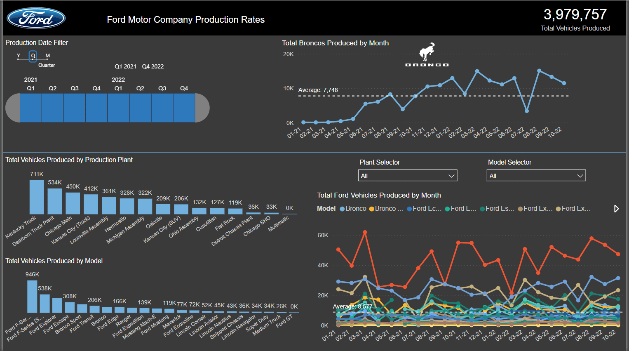Click the Hermosillo 328K bar
The image size is (629, 351).
(127, 206)
